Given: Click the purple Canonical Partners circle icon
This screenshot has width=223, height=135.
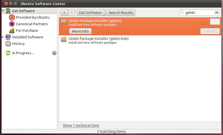Looking at the screenshot, I should tap(12, 24).
